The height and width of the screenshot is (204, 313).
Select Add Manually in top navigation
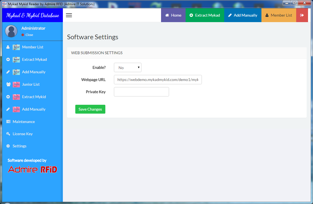point(243,15)
